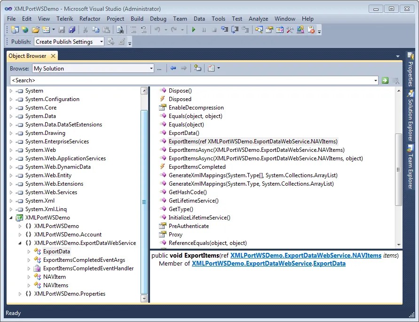This screenshot has width=419, height=322.
Task: Save the current file with the floppy icon
Action: pos(62,30)
